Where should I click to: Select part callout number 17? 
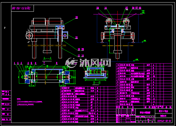pos(79,56)
